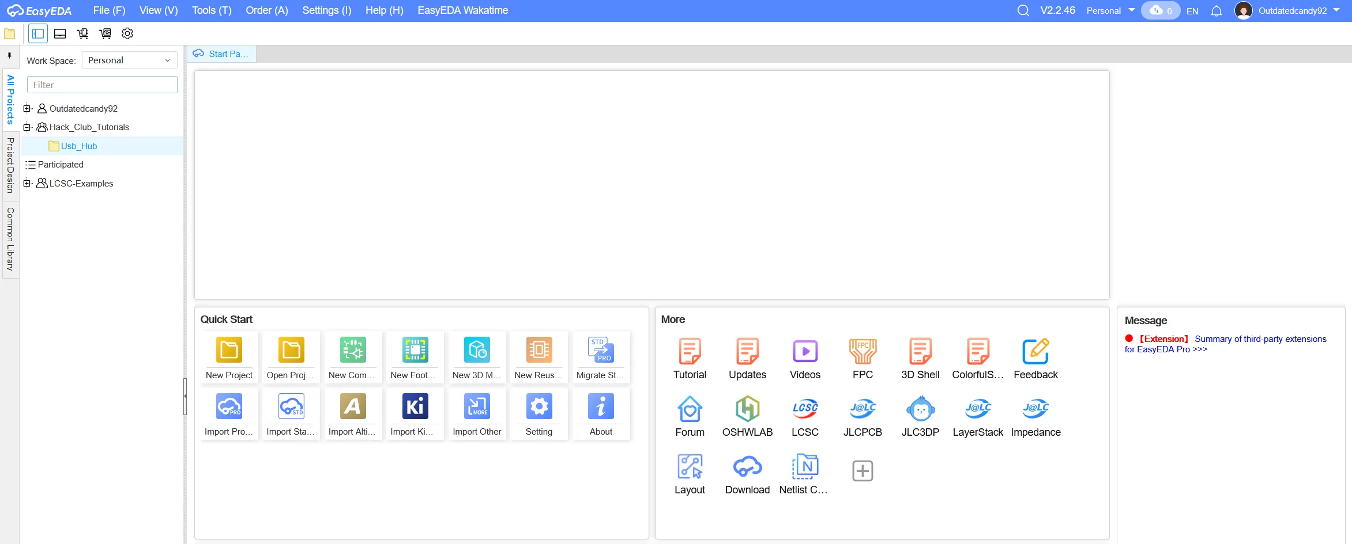Image resolution: width=1352 pixels, height=544 pixels.
Task: Open JLCPCB ordering link
Action: [x=863, y=416]
